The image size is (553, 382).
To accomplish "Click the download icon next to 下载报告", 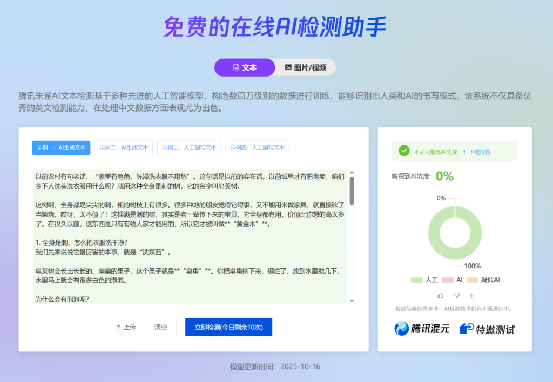I will click(464, 151).
